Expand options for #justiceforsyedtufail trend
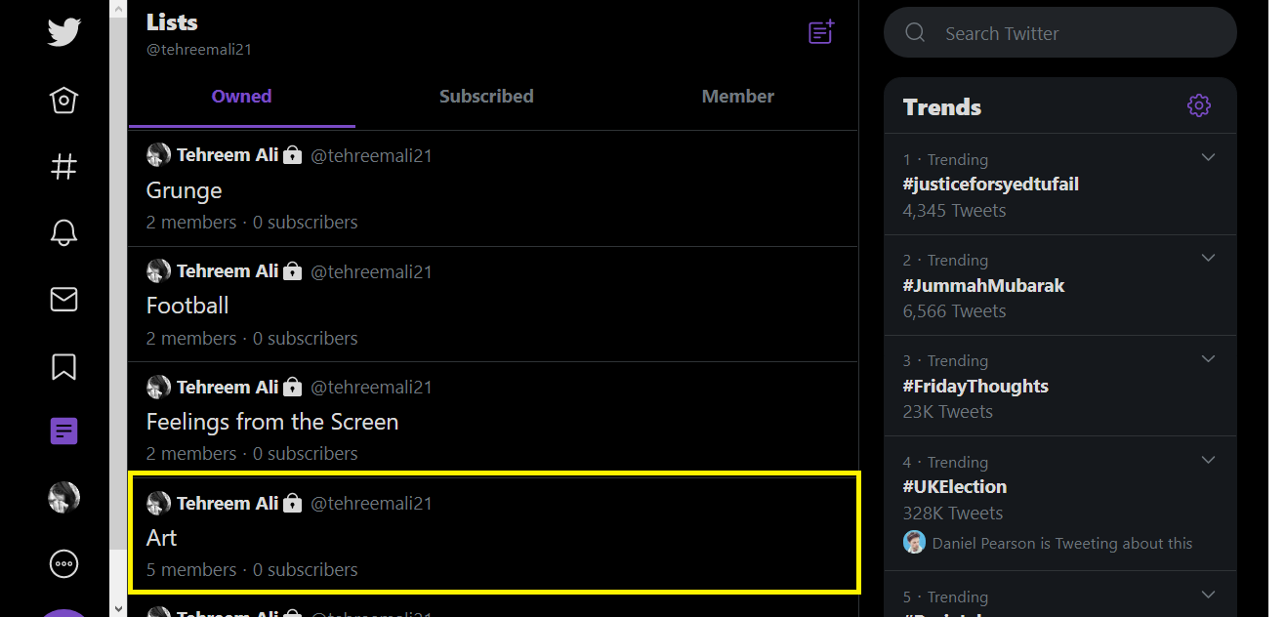The image size is (1286, 617). [1208, 157]
